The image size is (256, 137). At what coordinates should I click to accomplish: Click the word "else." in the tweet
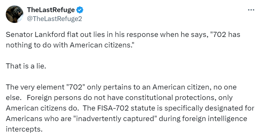[12, 98]
